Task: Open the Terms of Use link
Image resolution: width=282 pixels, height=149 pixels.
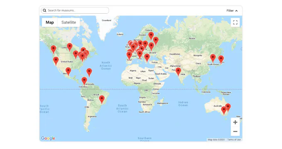Action: pos(234,139)
